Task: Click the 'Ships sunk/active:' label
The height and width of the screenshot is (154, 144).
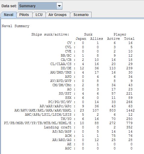Action: (x=50, y=34)
